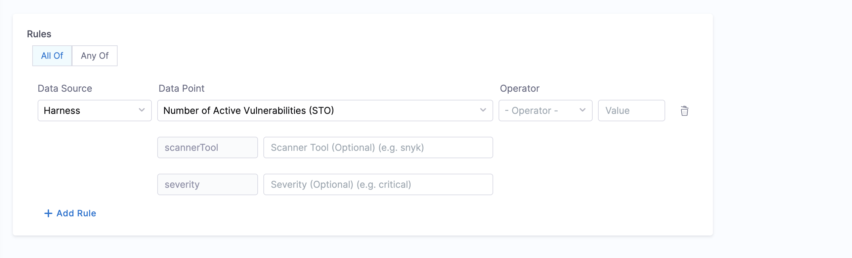Click the chevron arrow in the Harness field
This screenshot has width=852, height=258.
tap(142, 110)
